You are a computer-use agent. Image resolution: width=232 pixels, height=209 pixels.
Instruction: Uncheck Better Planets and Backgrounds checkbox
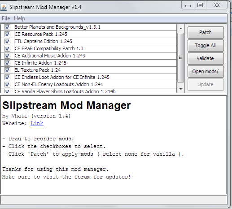(7, 27)
